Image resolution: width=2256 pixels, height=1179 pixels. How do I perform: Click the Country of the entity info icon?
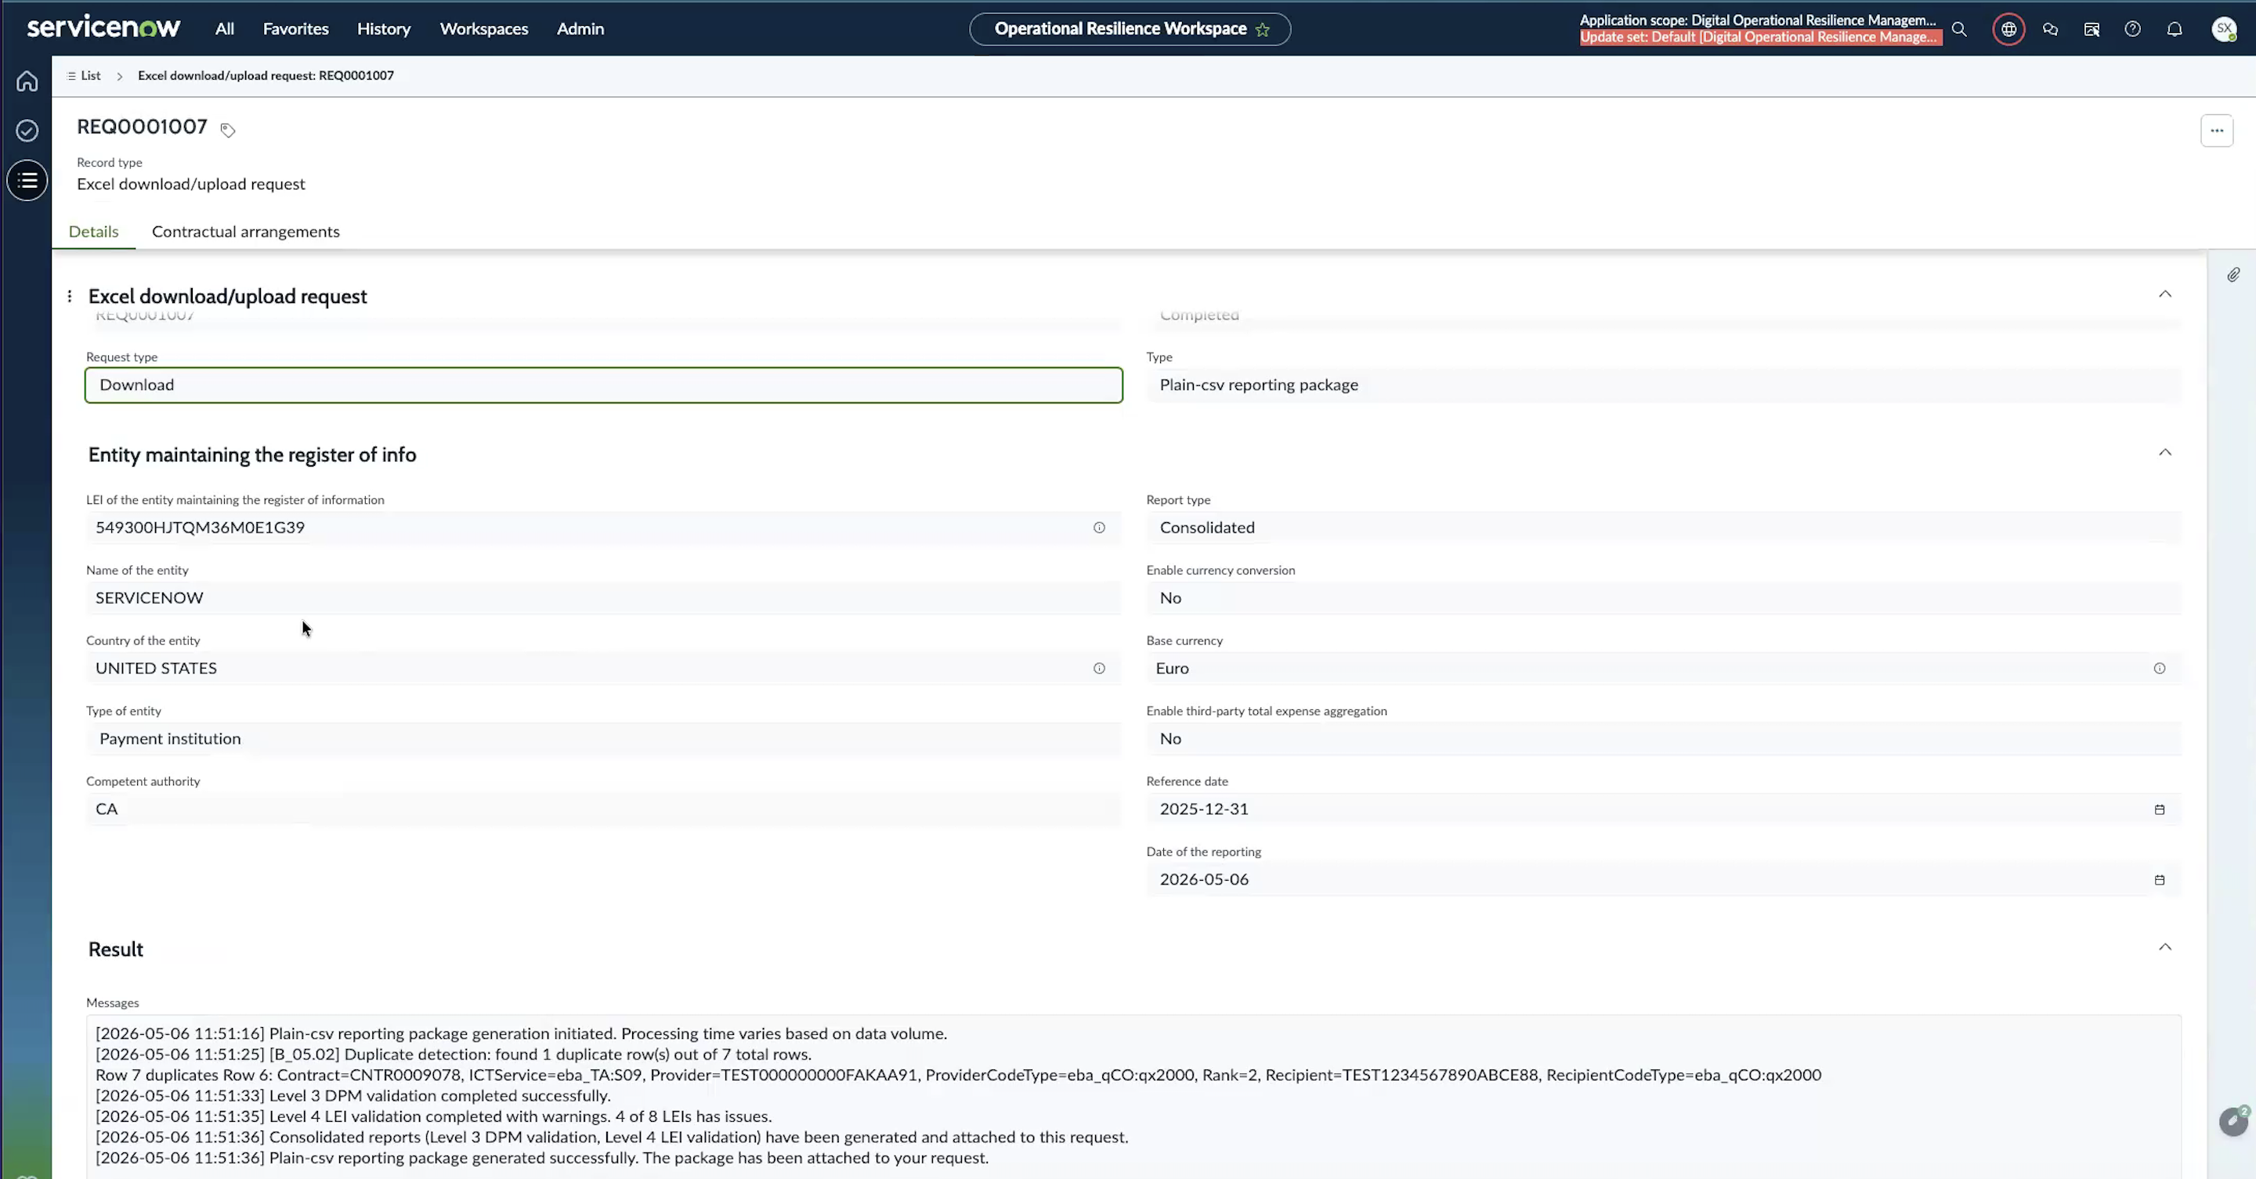1099,669
